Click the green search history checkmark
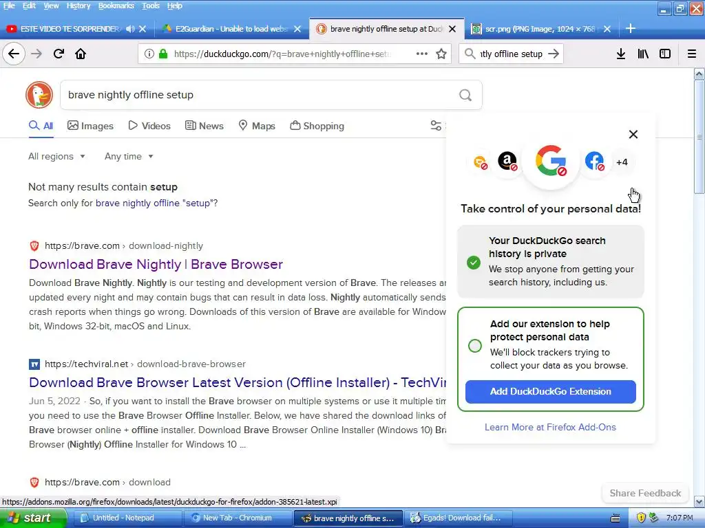 coord(474,262)
